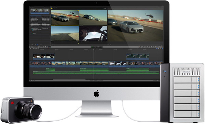Open the arrow tool selection pop-up
205x124 pixels.
[x=49, y=47]
